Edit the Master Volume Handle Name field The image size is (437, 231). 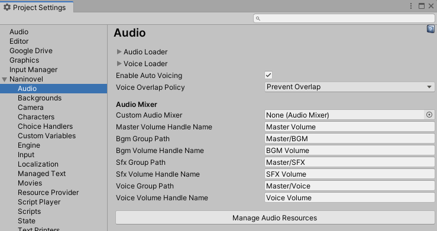(x=349, y=127)
